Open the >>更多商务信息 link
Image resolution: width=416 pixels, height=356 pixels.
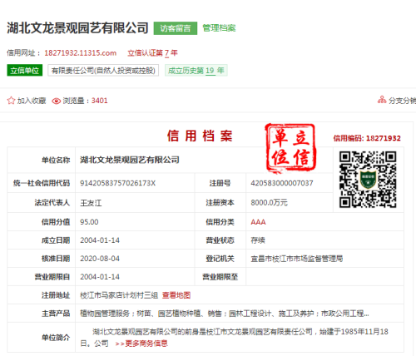(x=141, y=344)
